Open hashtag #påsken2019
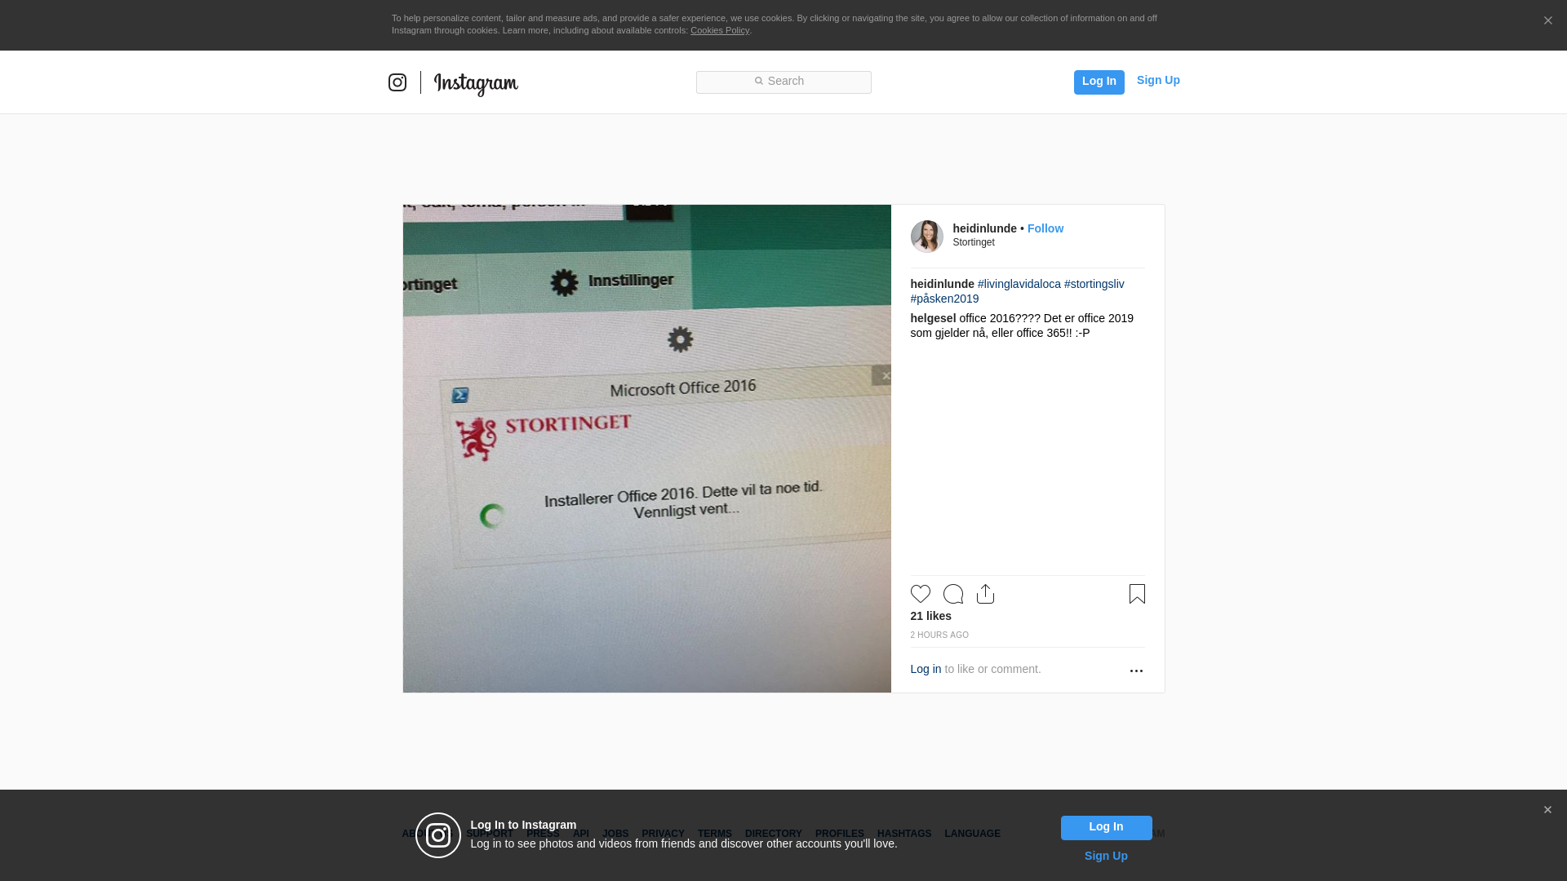 click(944, 299)
